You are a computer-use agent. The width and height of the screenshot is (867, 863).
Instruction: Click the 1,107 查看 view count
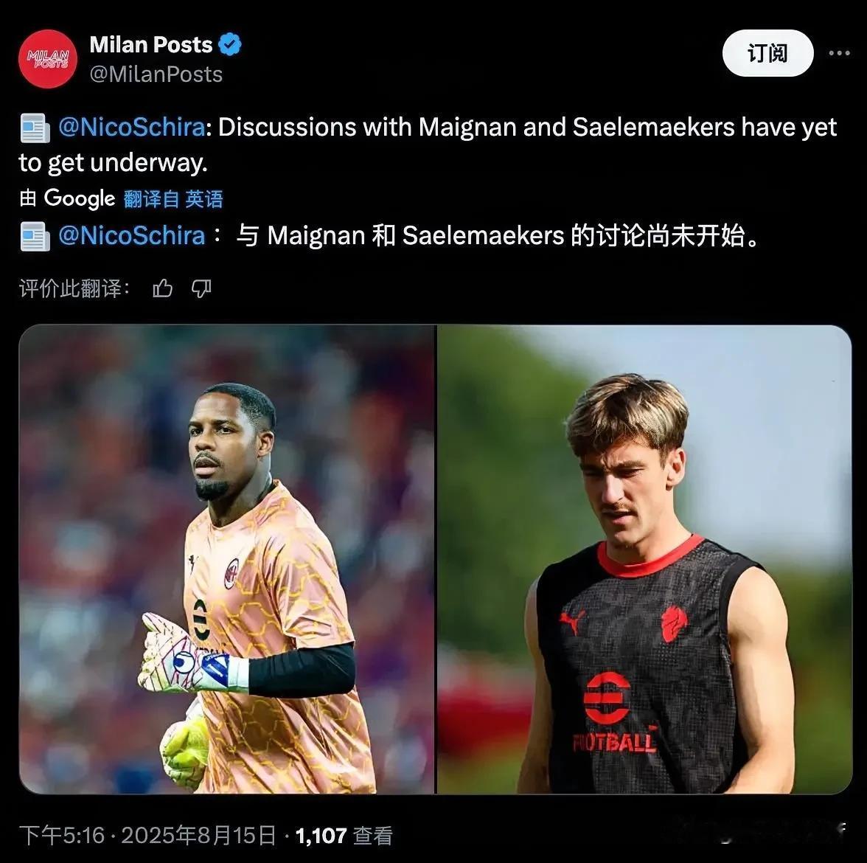click(x=344, y=835)
